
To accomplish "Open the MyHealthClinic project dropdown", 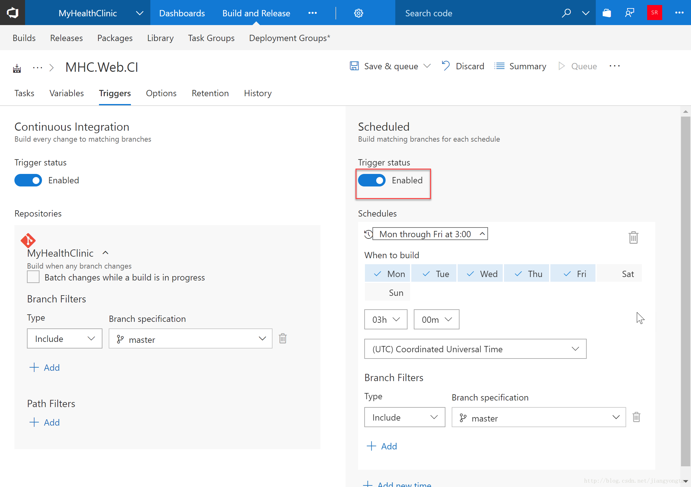I will [x=140, y=13].
